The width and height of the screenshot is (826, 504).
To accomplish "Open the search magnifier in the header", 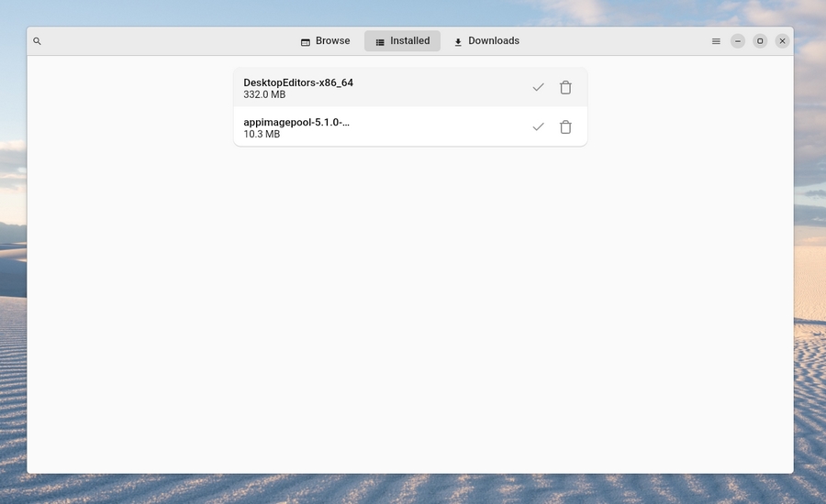I will 37,41.
